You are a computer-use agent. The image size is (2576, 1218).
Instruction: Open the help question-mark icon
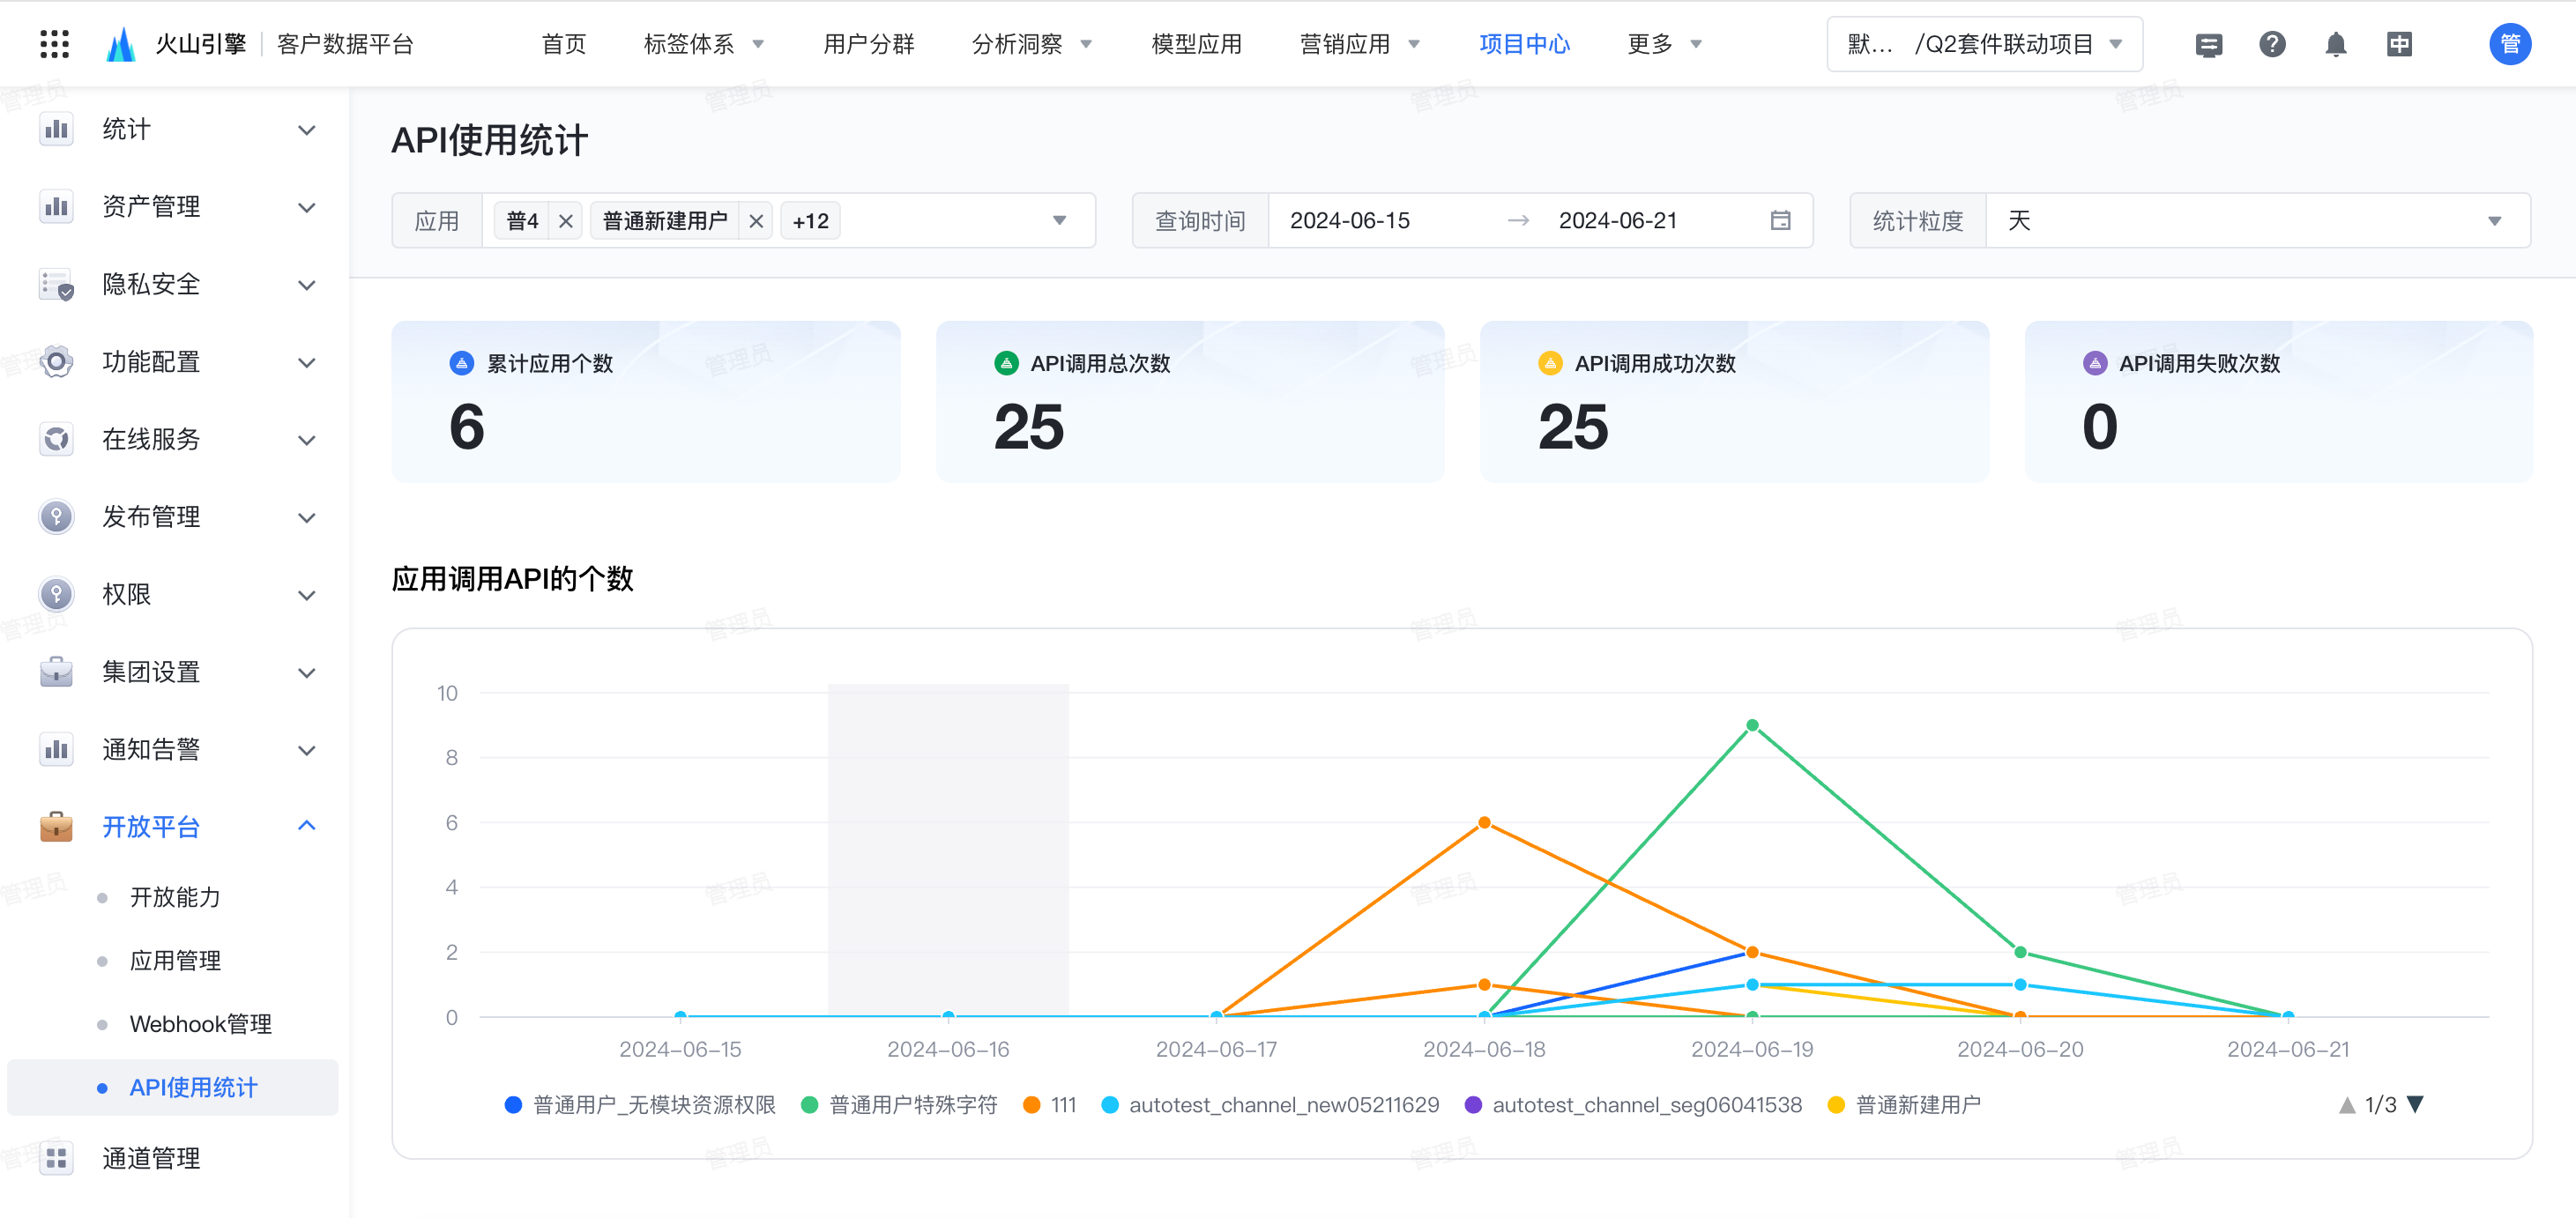click(2272, 44)
